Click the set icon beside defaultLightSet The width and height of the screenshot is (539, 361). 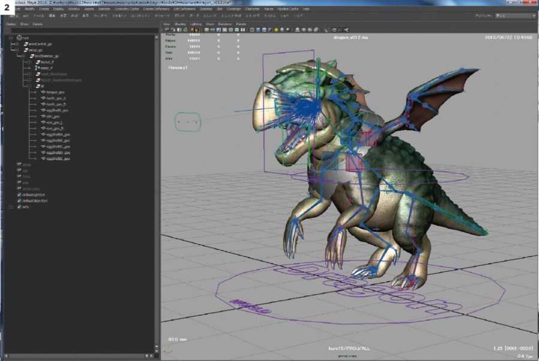point(20,195)
